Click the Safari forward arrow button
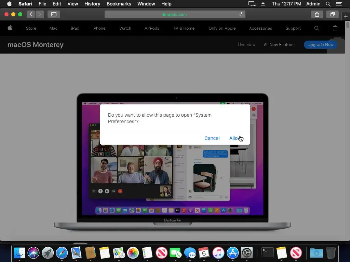 coord(40,14)
